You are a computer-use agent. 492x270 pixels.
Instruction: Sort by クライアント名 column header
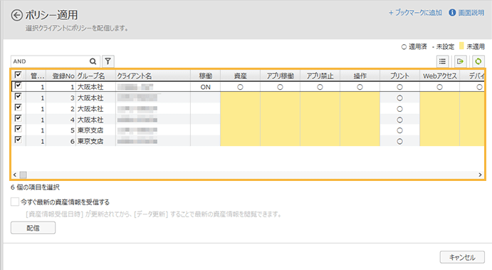(152, 76)
